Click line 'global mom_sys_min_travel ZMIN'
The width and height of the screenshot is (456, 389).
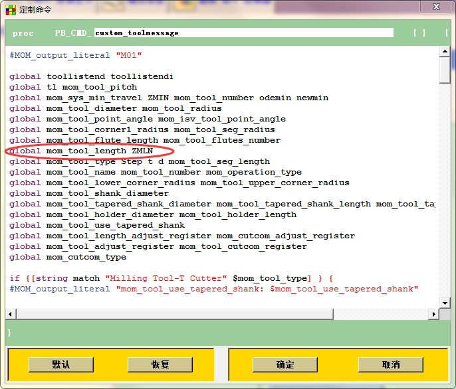click(169, 98)
